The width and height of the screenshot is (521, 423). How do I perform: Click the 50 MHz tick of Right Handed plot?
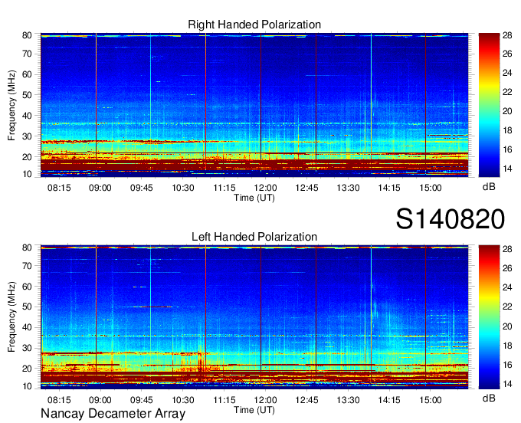[27, 95]
